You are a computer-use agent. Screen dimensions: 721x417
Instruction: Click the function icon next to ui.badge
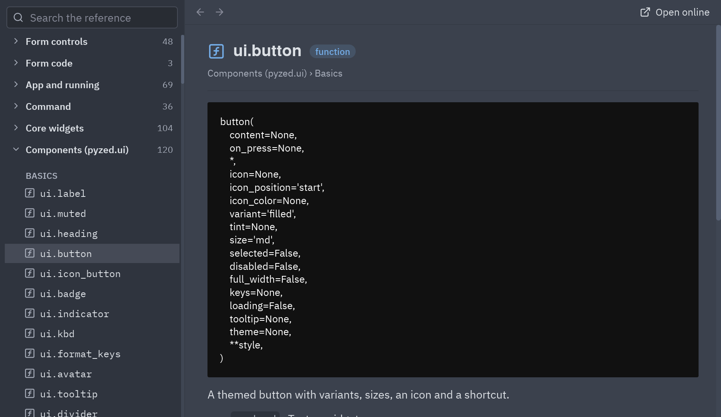tap(30, 294)
